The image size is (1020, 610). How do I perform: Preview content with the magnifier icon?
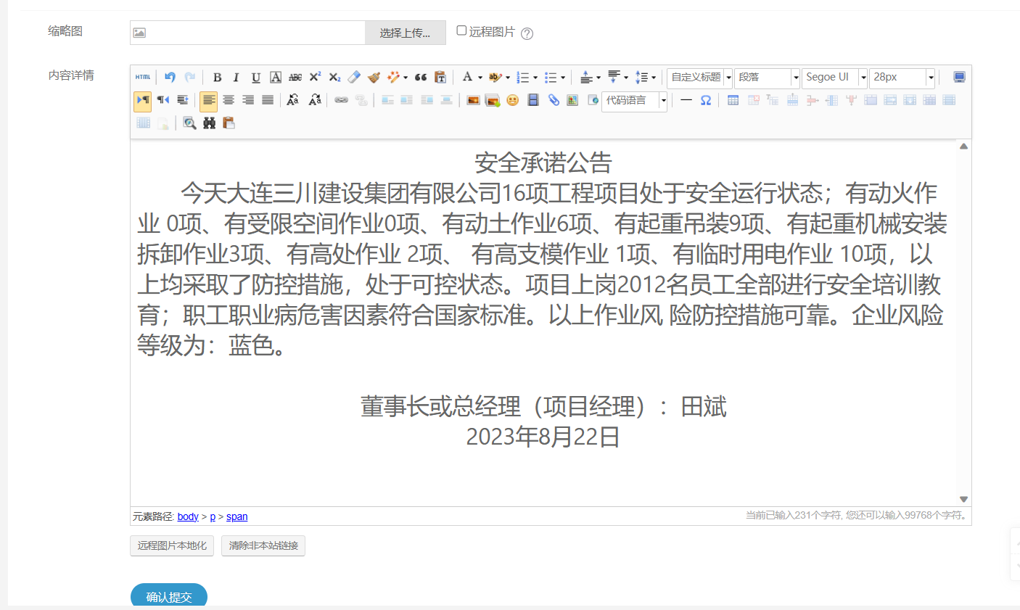click(x=189, y=123)
